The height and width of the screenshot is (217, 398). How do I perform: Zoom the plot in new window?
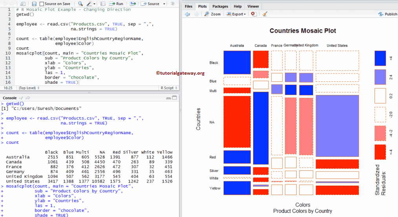212,14
